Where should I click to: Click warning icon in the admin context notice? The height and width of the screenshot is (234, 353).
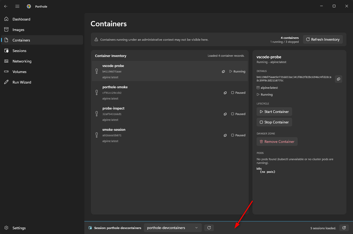96,40
